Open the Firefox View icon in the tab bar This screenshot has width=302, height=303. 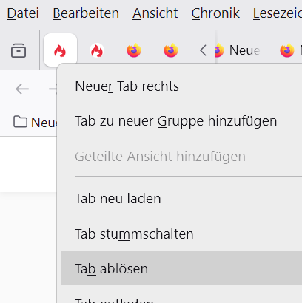[19, 50]
